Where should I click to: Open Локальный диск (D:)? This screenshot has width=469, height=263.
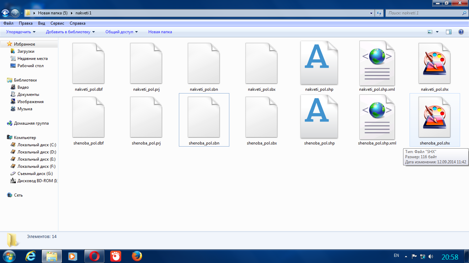pyautogui.click(x=37, y=152)
